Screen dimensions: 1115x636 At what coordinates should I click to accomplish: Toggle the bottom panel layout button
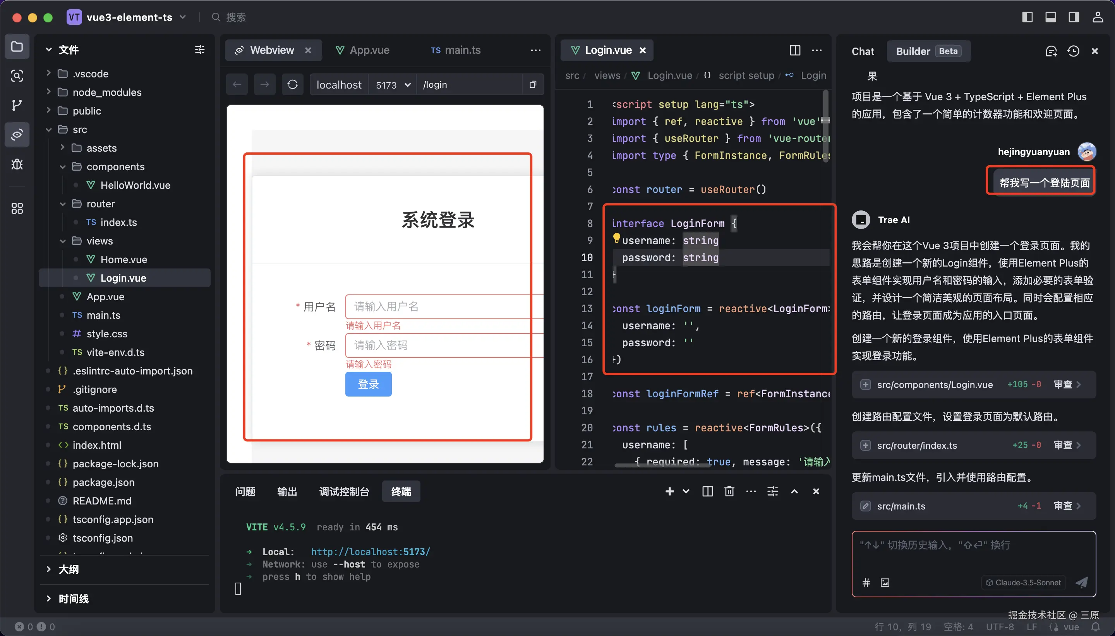[x=1050, y=17]
